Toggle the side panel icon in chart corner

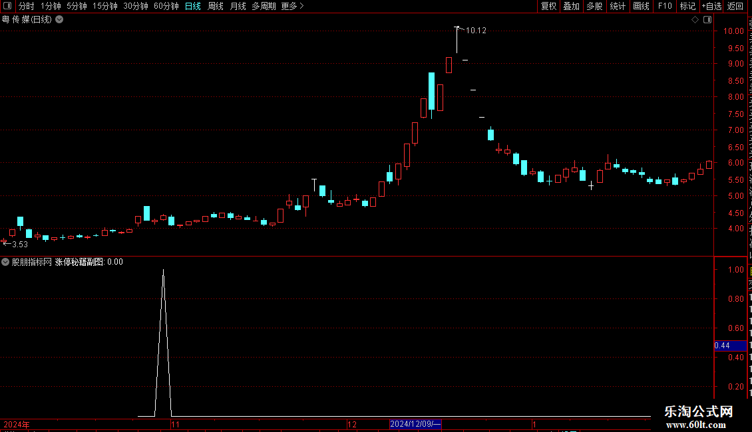coord(707,20)
